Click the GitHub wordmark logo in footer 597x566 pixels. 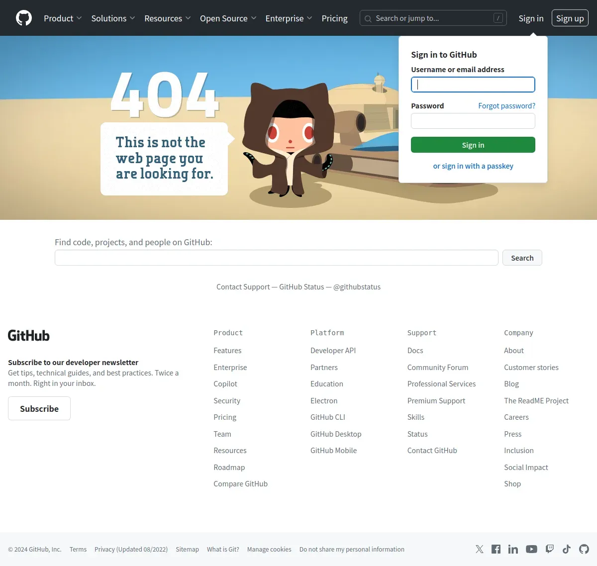(29, 336)
